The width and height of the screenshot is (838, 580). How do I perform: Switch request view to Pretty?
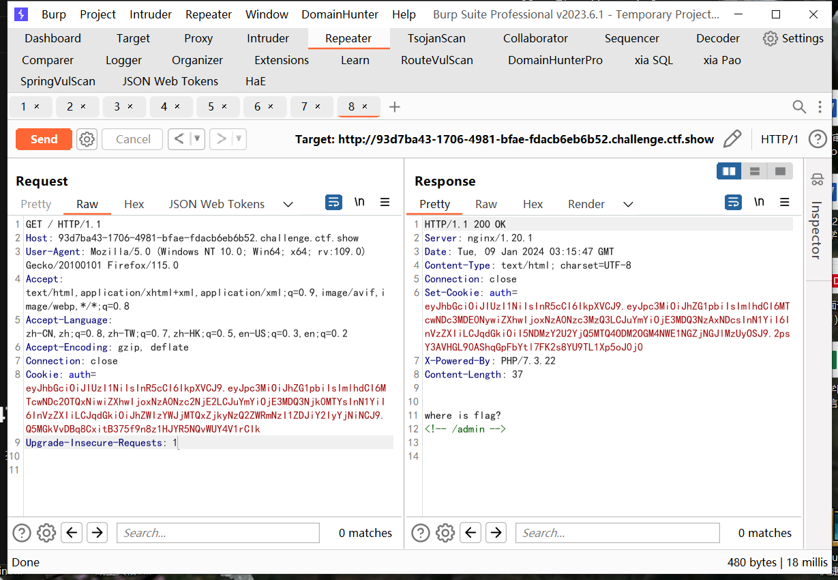click(x=35, y=204)
